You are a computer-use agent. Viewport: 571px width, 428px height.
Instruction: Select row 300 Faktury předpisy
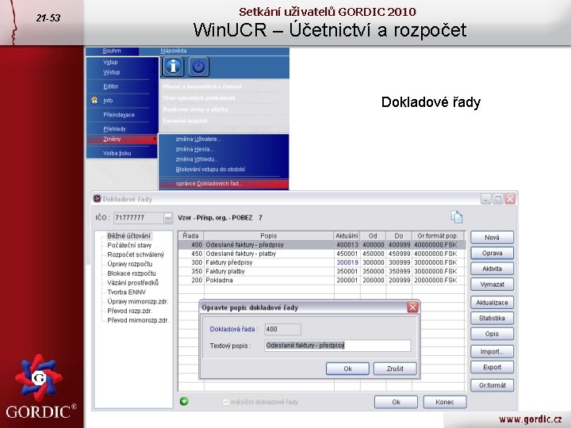(321, 262)
